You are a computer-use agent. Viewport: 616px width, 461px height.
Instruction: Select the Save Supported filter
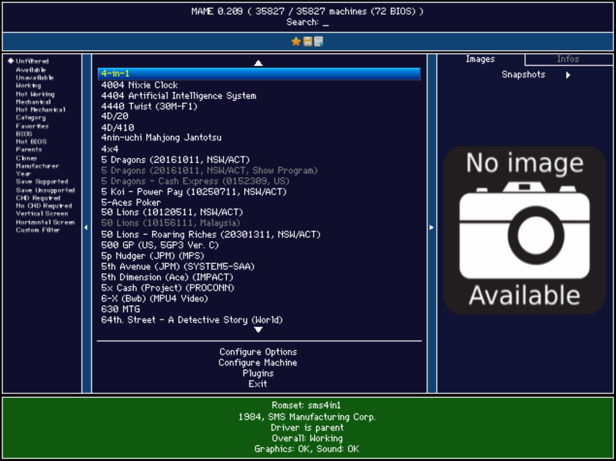tap(42, 182)
